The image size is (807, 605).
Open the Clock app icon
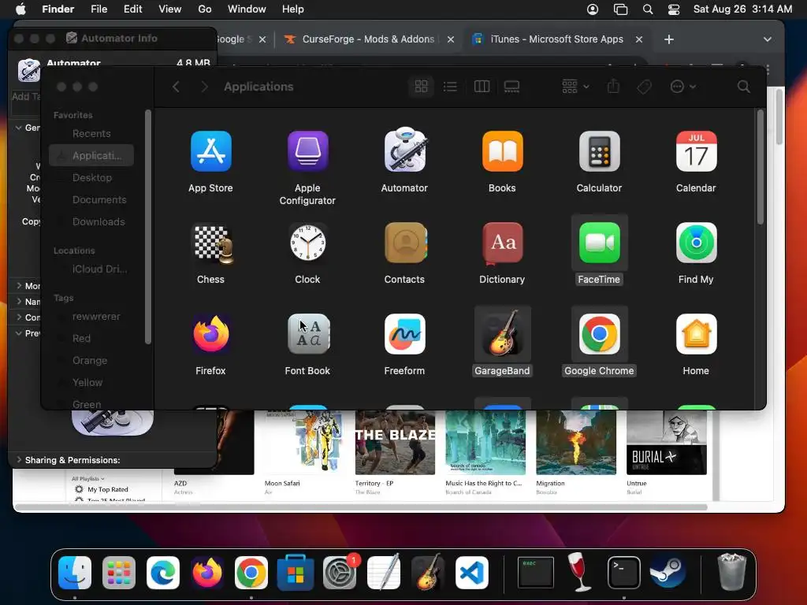pyautogui.click(x=307, y=243)
